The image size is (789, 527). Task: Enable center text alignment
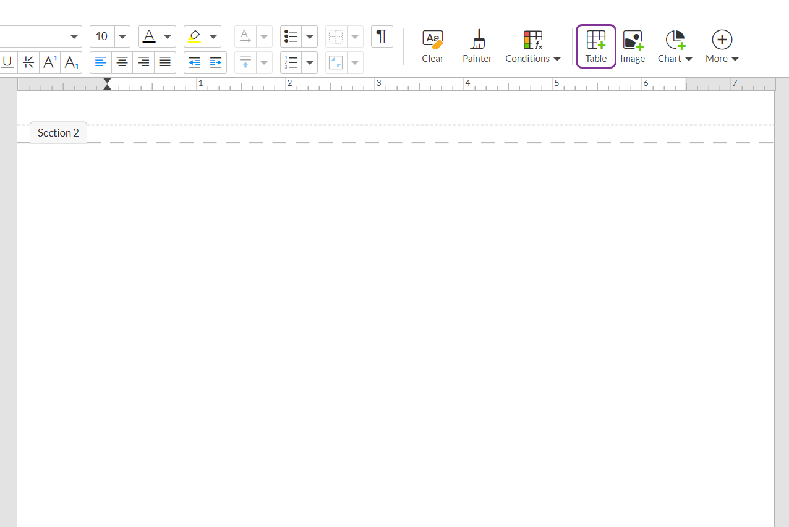(122, 62)
